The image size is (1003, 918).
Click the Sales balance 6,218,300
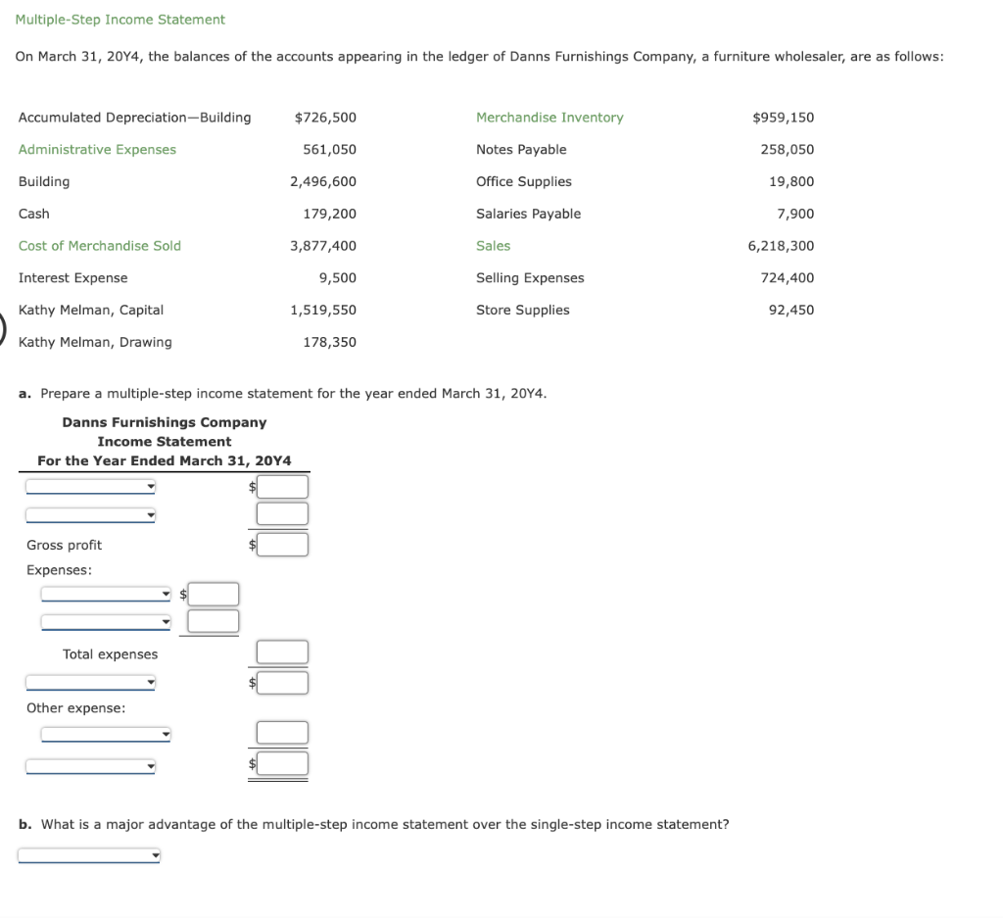781,246
